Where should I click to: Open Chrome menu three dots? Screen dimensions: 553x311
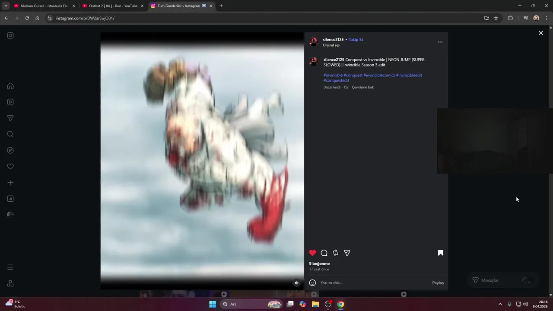(547, 18)
